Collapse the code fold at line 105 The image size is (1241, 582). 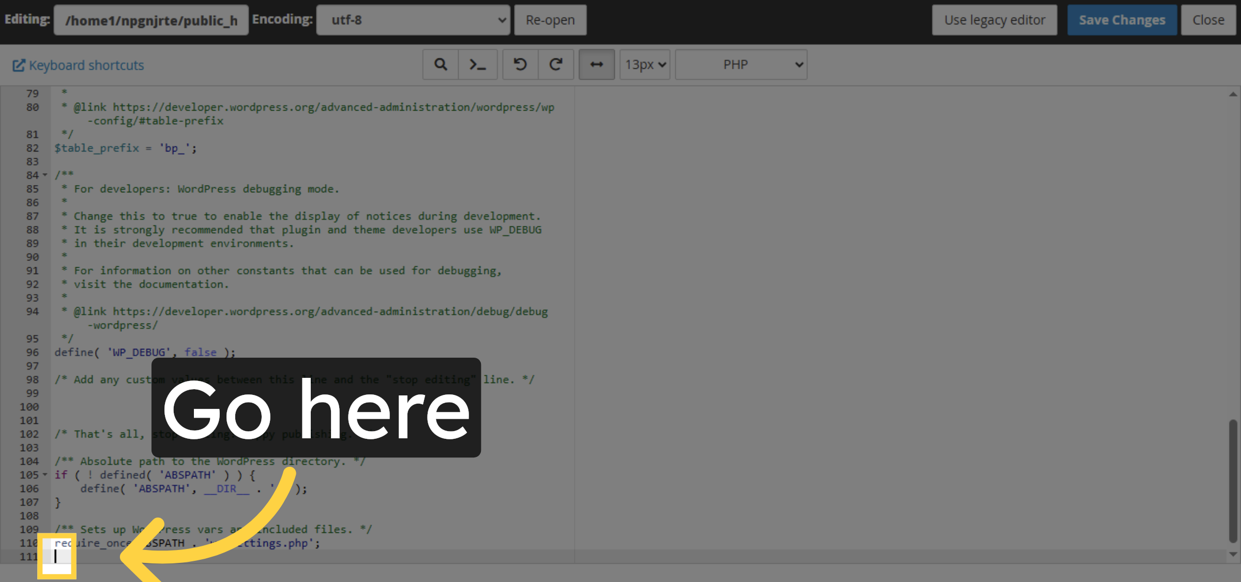point(44,474)
